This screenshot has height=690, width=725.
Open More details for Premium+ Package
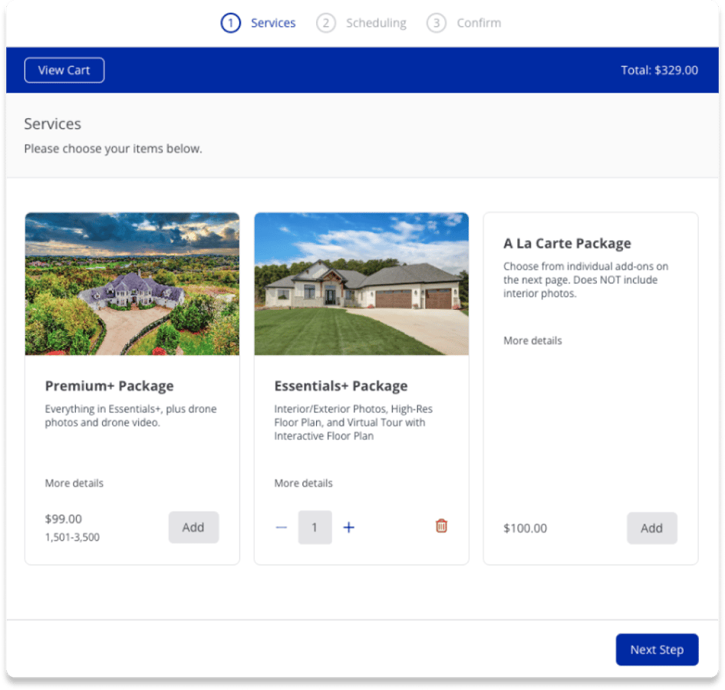[x=74, y=483]
